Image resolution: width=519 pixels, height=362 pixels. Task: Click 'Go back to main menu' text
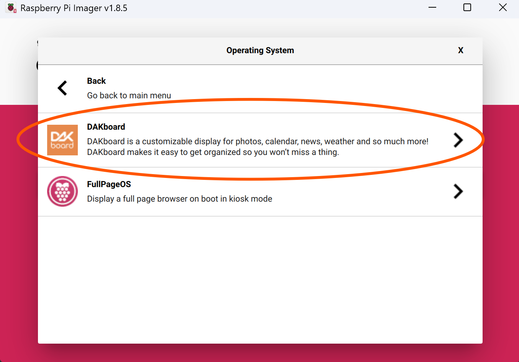(129, 96)
